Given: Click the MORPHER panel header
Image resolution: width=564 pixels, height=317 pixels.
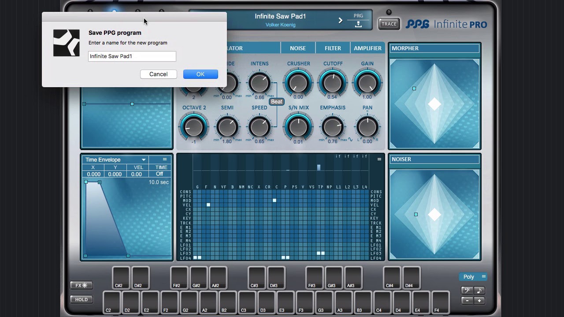Looking at the screenshot, I should tap(434, 48).
